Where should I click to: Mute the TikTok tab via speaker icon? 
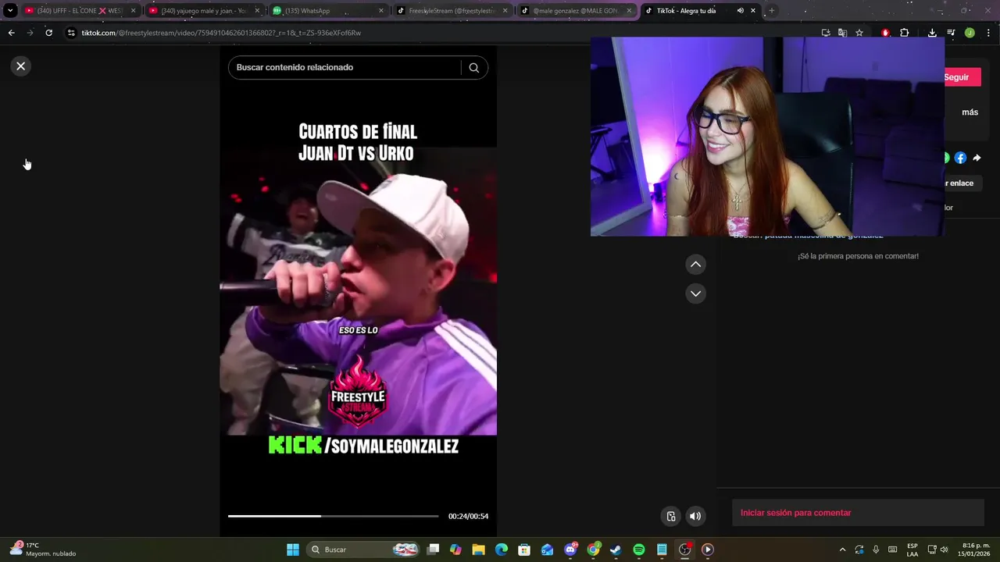[x=740, y=11]
